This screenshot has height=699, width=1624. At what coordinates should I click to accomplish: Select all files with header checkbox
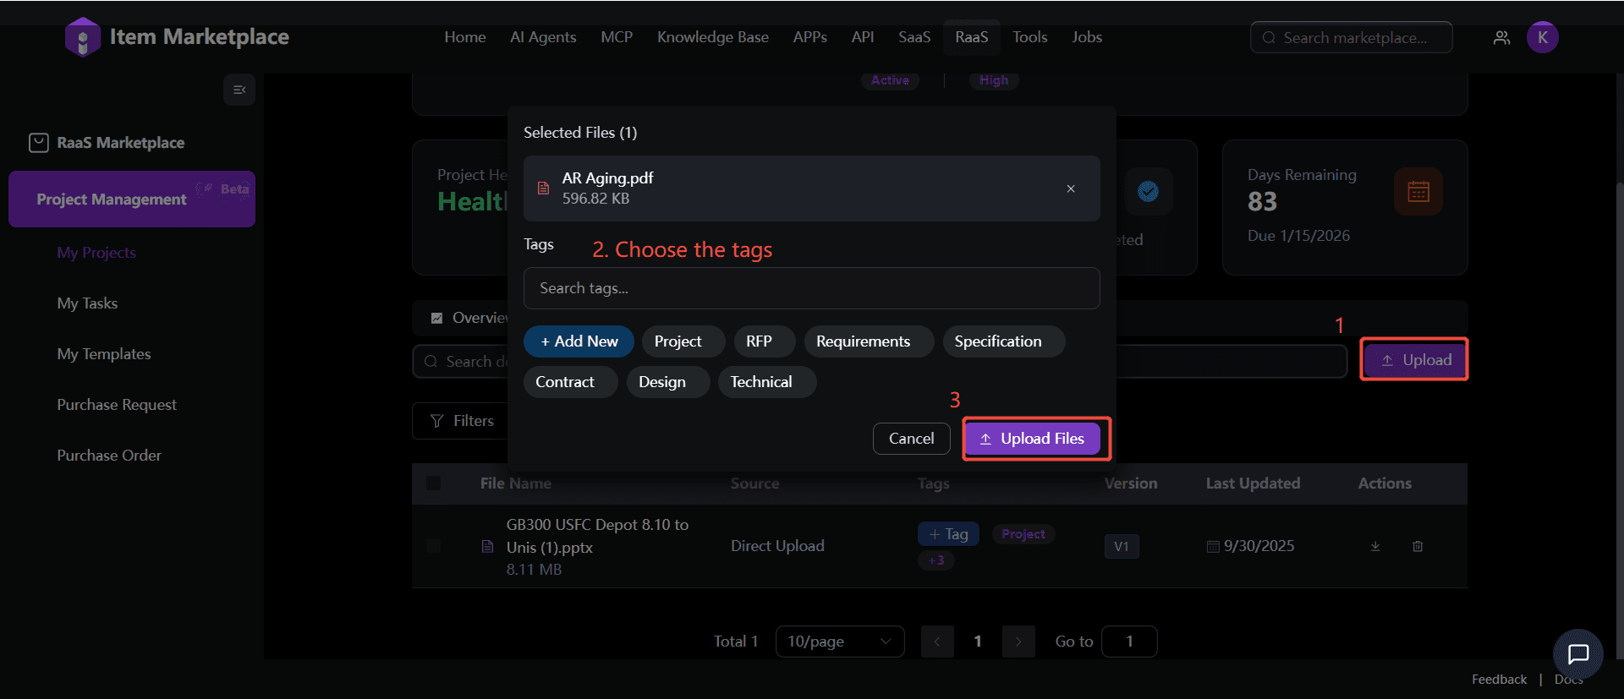tap(433, 483)
